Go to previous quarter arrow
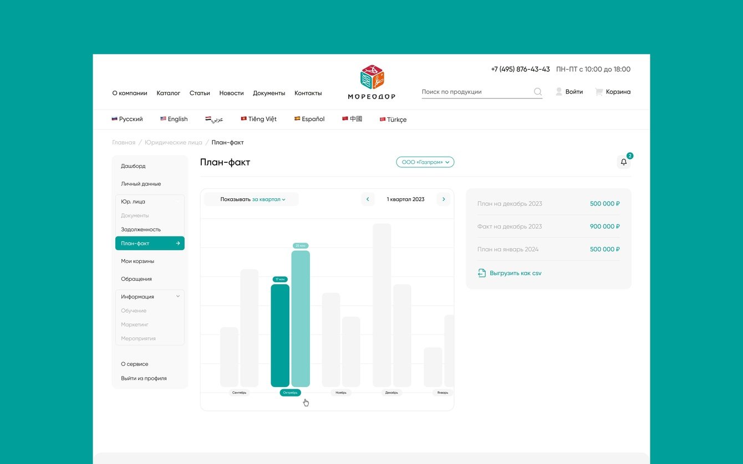This screenshot has width=743, height=464. point(368,199)
